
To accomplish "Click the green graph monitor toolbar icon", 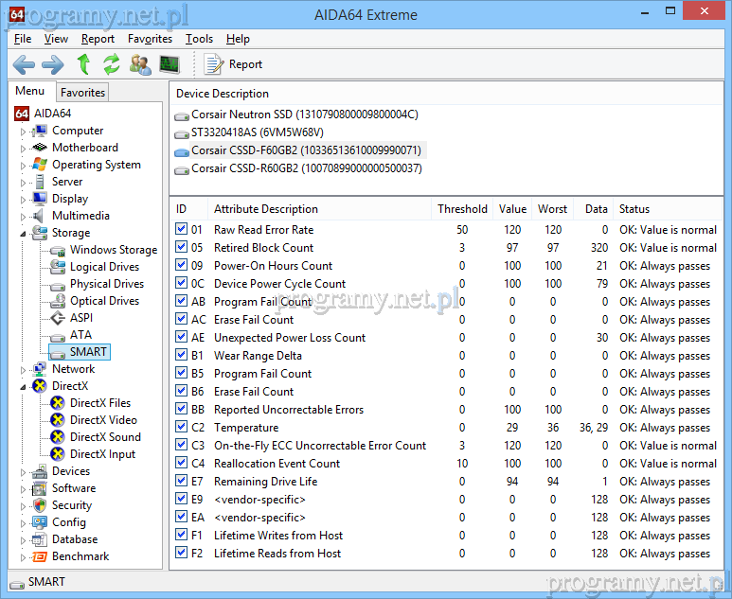I will point(169,64).
